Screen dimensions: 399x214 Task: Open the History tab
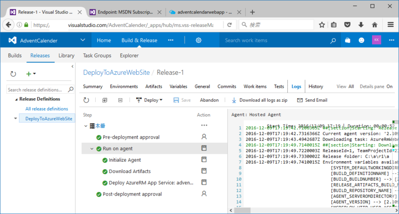point(316,86)
